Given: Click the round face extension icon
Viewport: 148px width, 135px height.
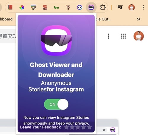Looking at the screenshot, I should [80, 7].
